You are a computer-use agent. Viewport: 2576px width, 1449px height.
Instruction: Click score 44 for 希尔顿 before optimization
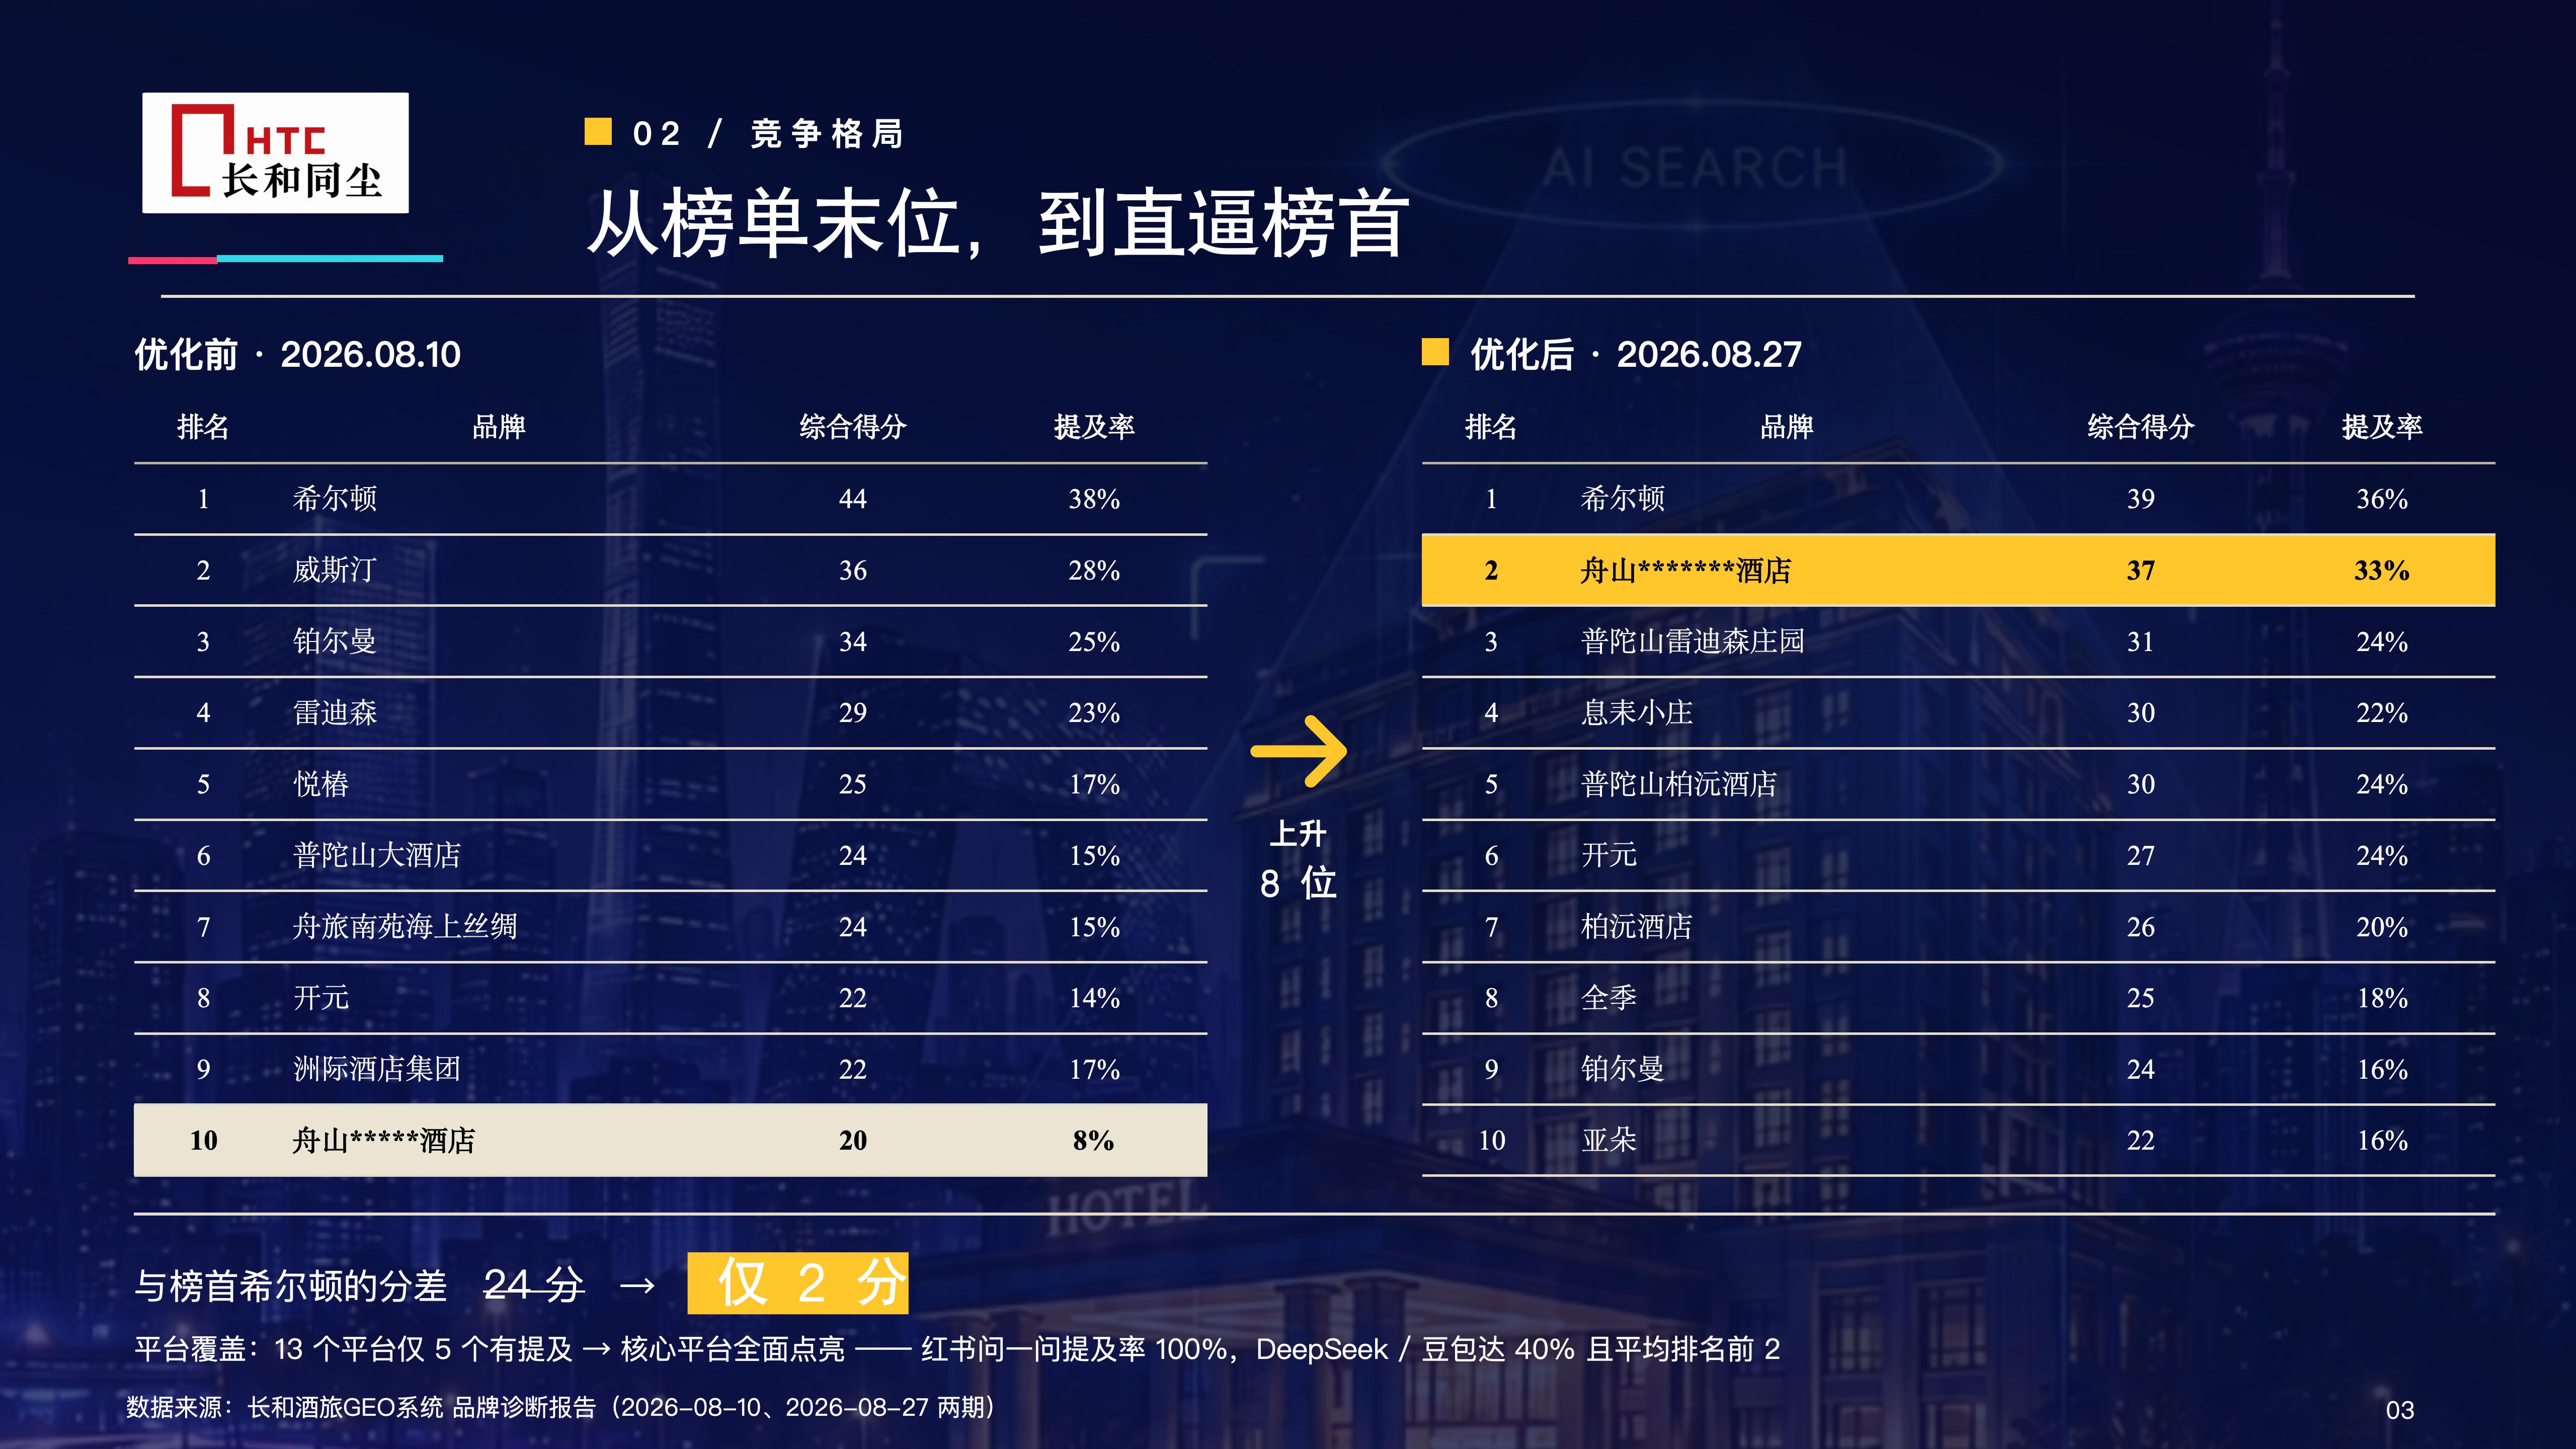853,499
